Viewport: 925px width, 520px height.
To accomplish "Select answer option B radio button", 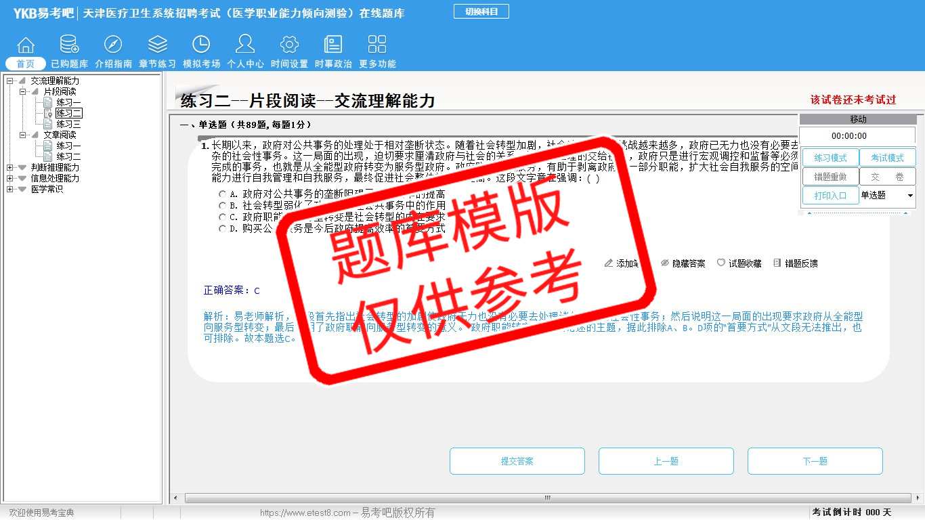I will pyautogui.click(x=222, y=206).
